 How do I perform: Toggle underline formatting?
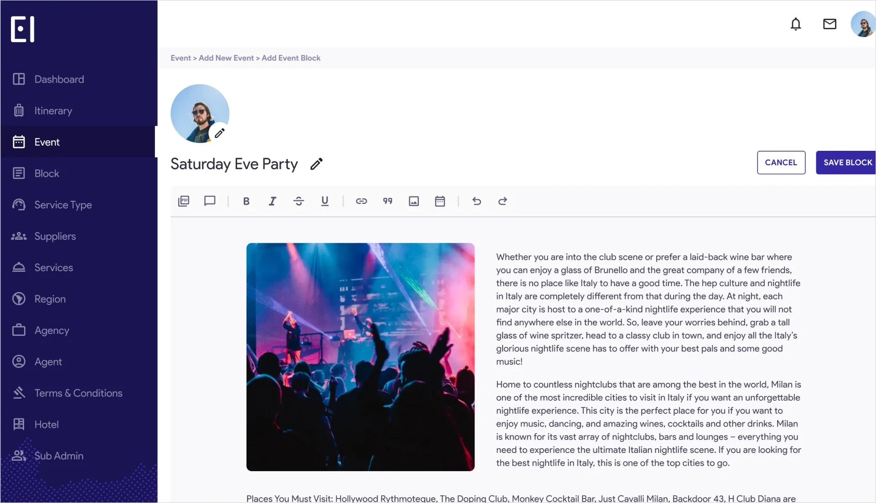(325, 201)
